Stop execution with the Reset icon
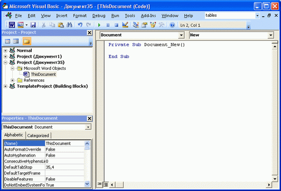 pyautogui.click(x=116, y=25)
